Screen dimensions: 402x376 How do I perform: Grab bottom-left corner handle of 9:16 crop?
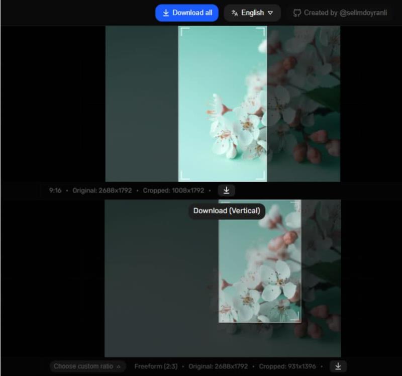coord(185,175)
